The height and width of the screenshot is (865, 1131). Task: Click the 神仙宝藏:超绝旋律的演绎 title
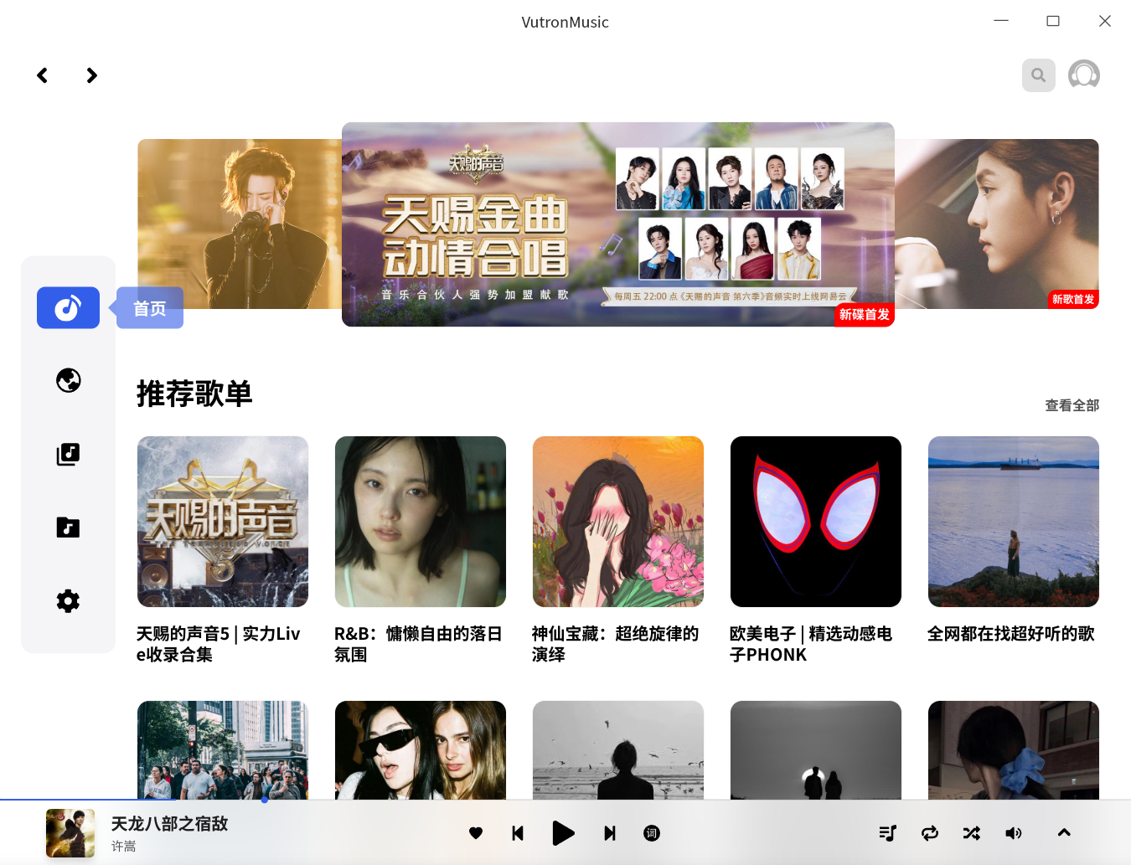[x=616, y=644]
